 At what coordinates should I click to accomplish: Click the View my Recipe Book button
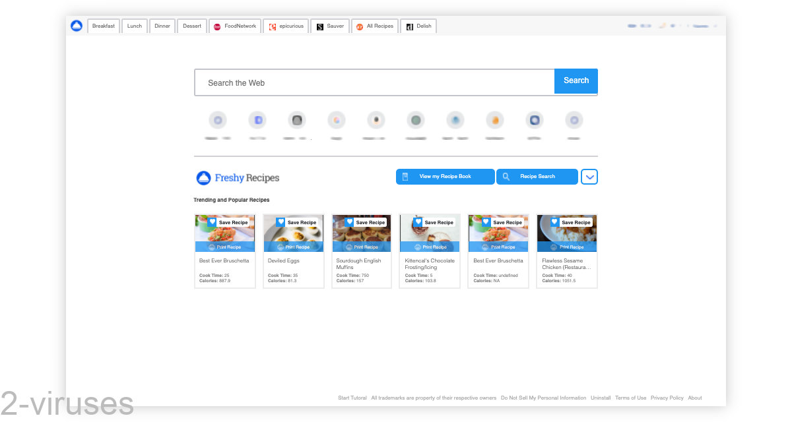445,177
